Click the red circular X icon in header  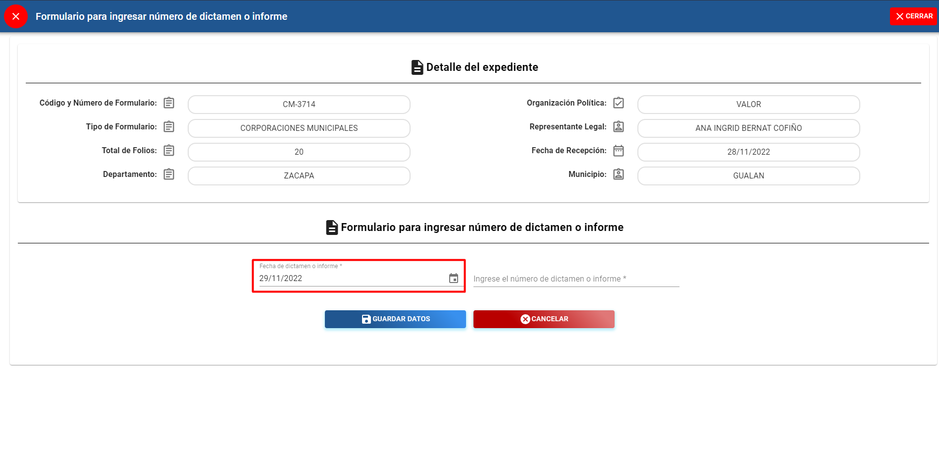pyautogui.click(x=16, y=16)
